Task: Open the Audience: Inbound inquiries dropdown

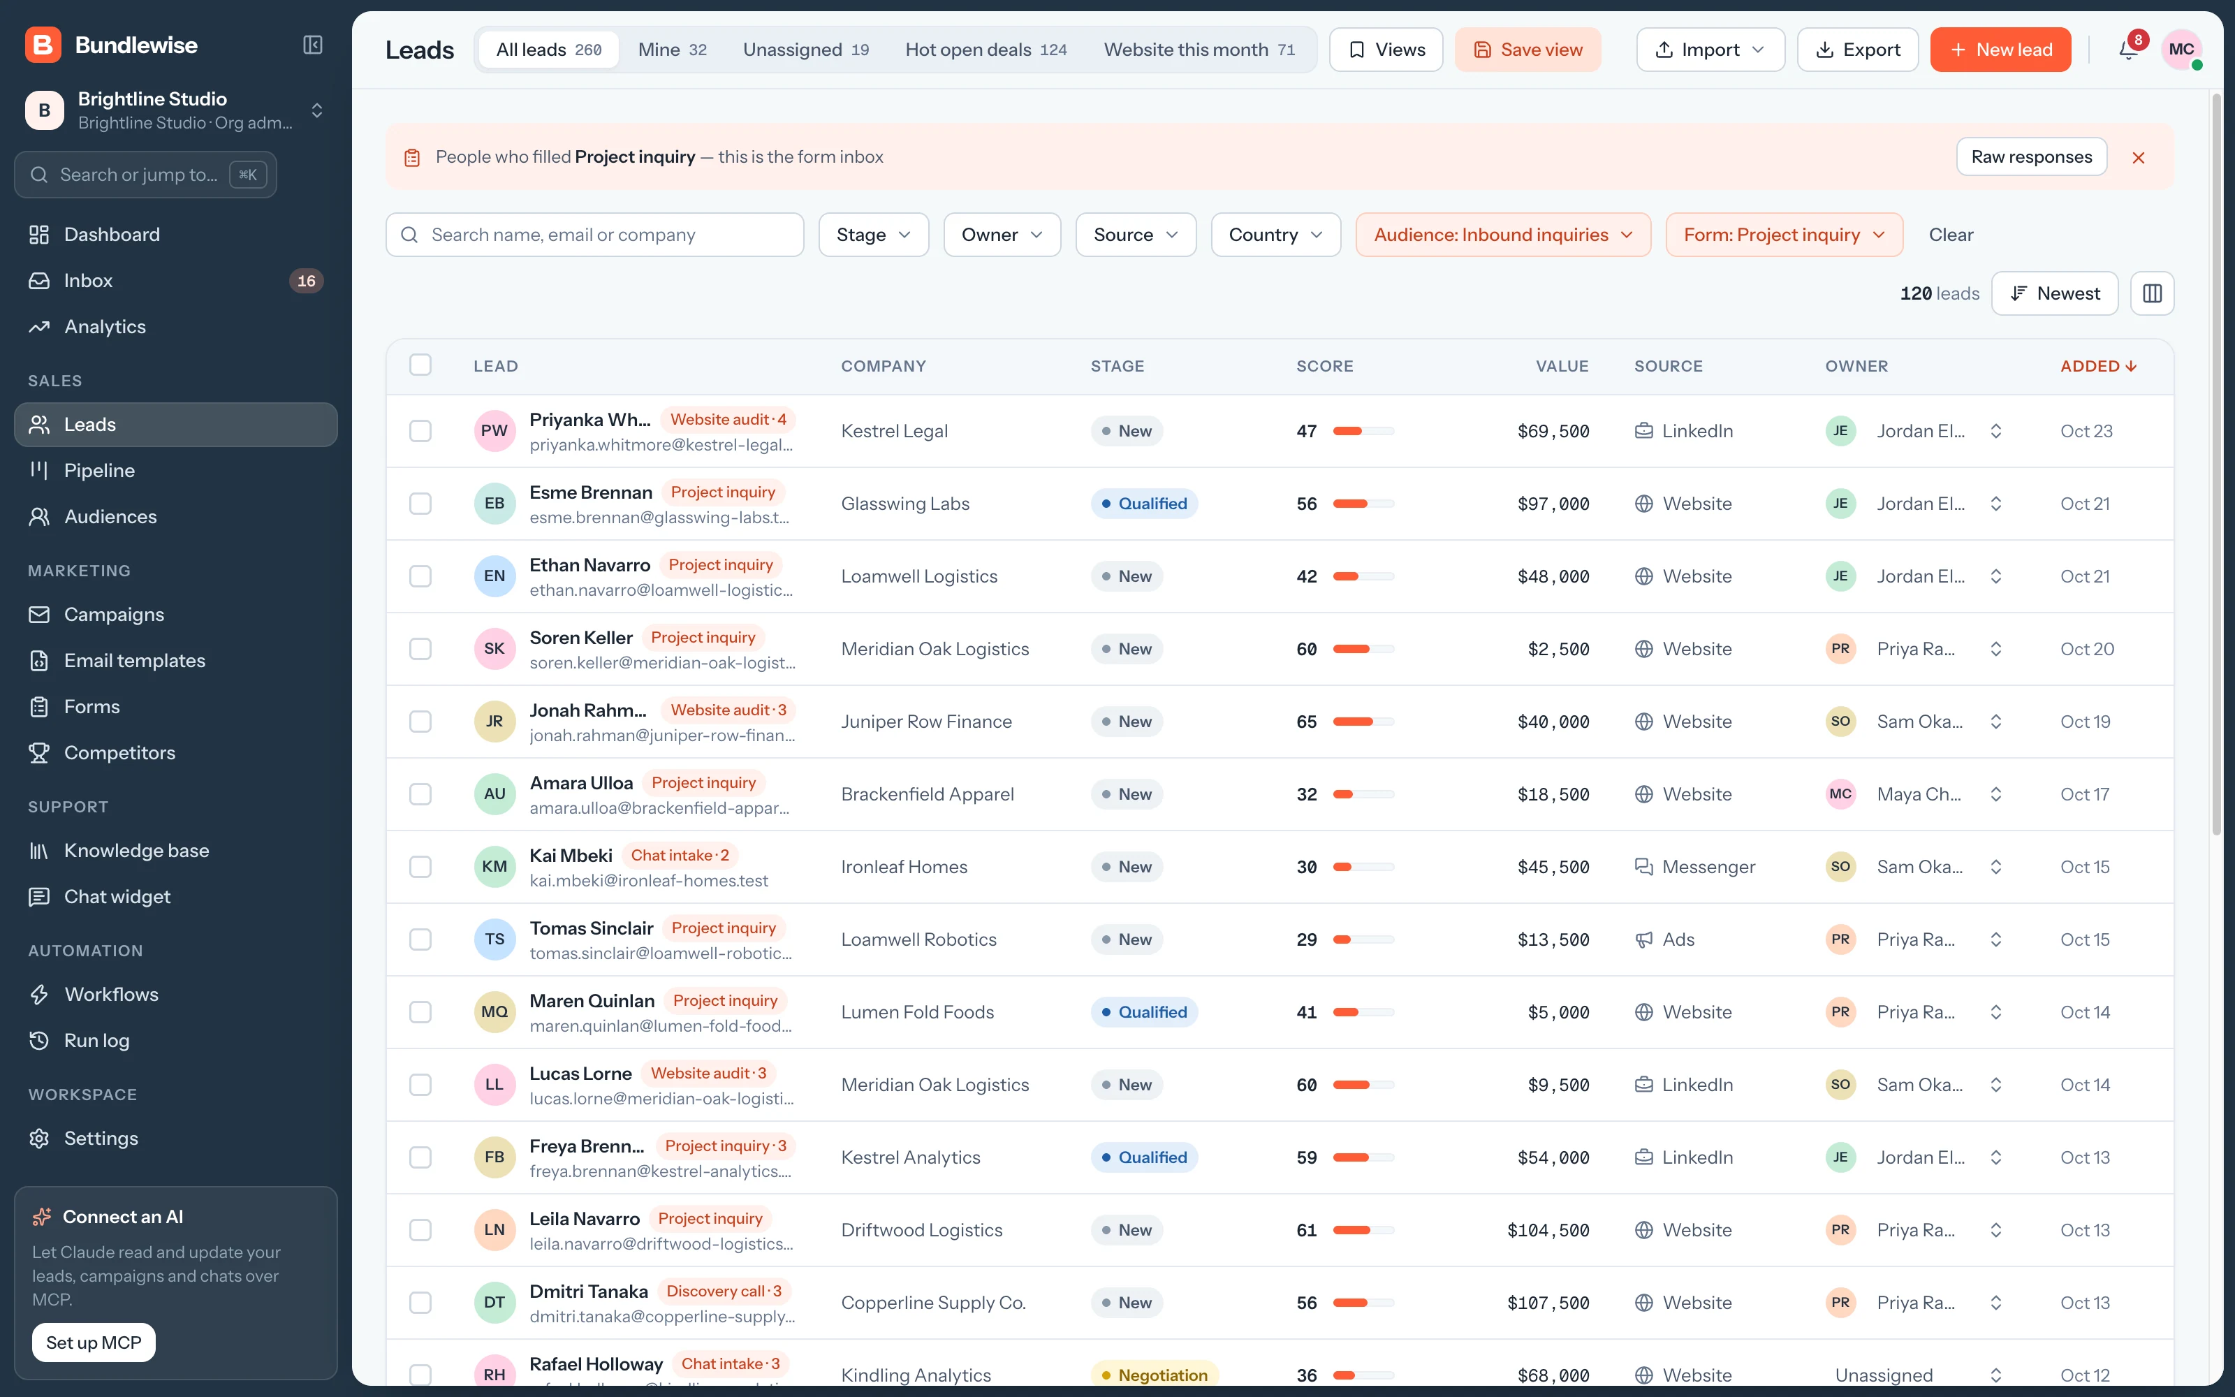Action: [x=1502, y=235]
